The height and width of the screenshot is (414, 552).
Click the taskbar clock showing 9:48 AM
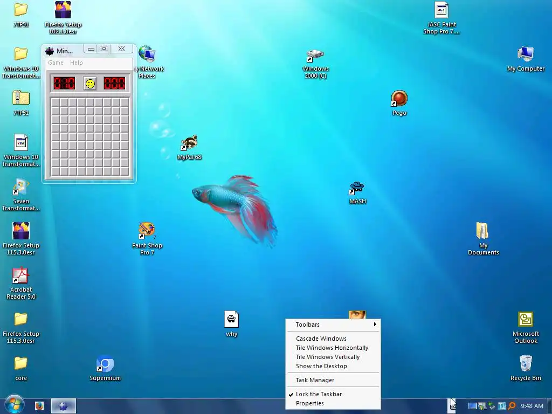coord(532,406)
